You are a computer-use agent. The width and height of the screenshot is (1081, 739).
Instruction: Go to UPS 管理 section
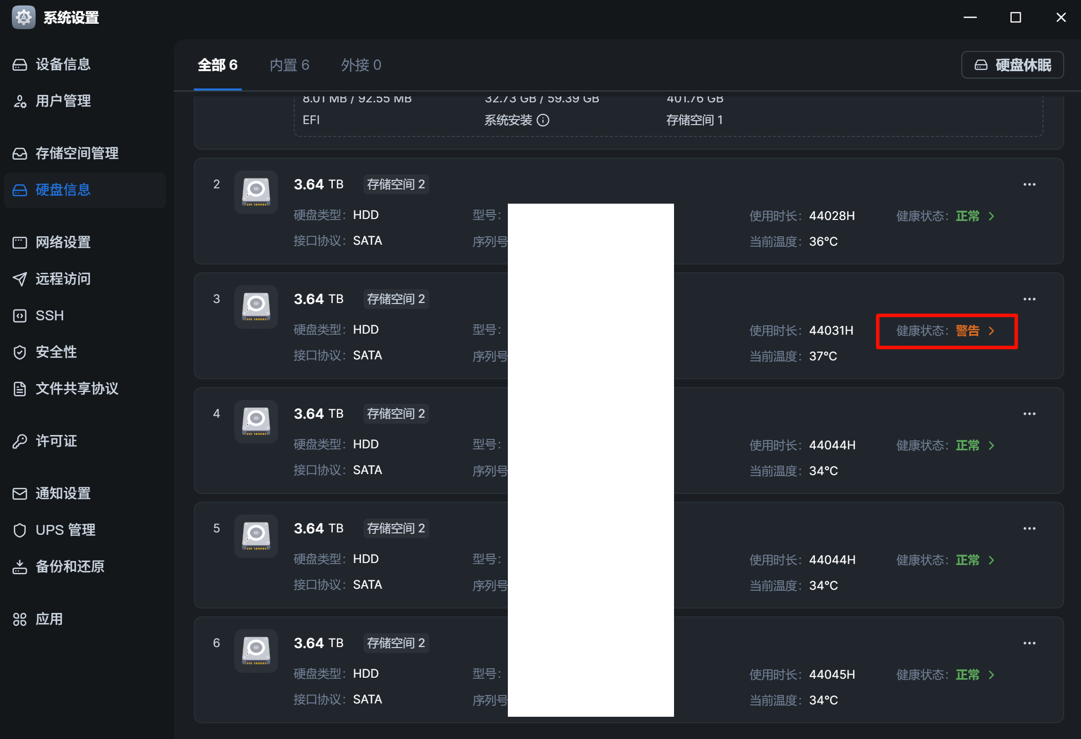[x=65, y=530]
